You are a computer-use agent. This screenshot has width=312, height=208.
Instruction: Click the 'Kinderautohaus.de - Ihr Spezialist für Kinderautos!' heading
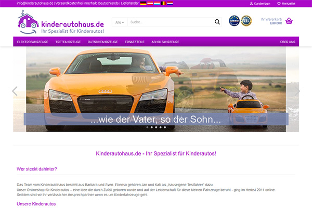pos(156,153)
